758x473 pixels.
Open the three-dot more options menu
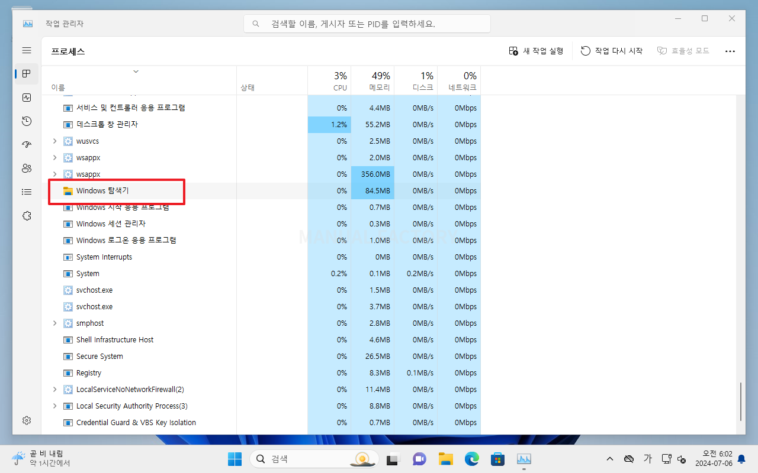pyautogui.click(x=730, y=51)
